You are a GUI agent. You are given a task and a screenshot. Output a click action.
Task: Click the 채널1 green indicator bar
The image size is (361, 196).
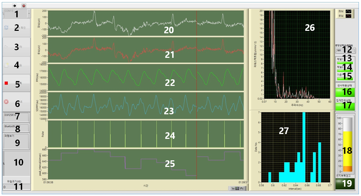[x=345, y=63]
